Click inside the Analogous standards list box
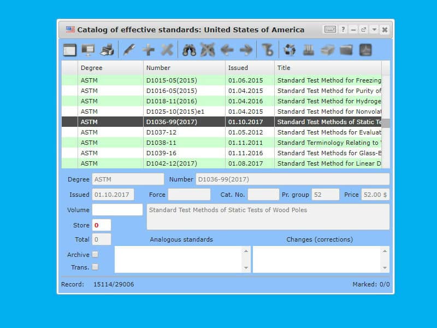437x328 pixels. 182,259
